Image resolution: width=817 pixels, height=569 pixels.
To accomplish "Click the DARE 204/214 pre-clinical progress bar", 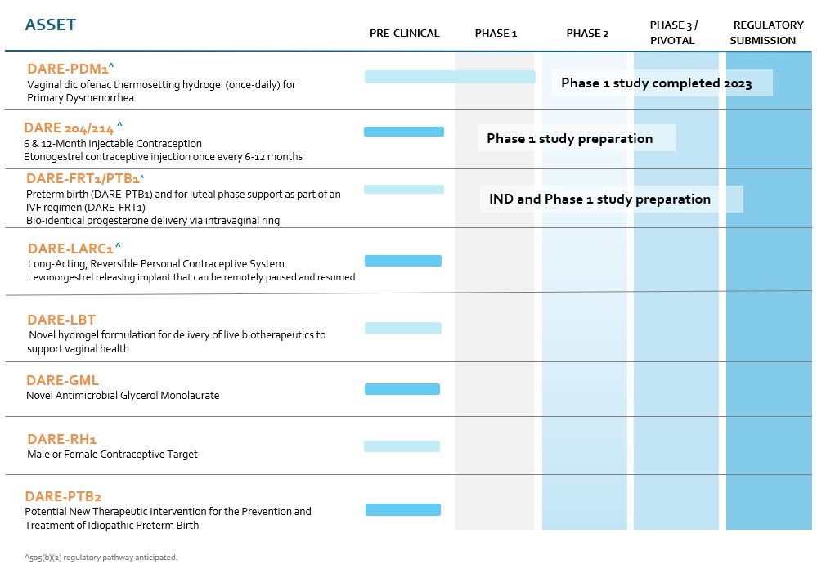I will (x=404, y=132).
